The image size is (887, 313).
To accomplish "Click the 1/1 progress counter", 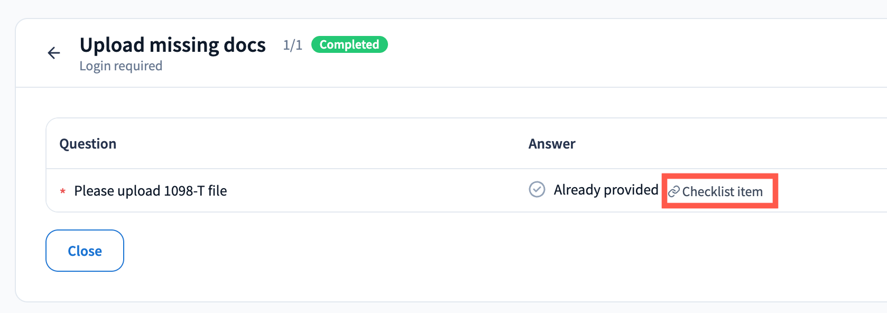I will 292,45.
